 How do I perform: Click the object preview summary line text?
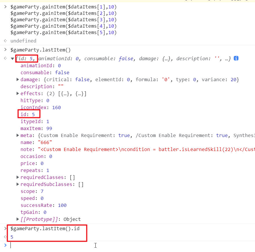click(123, 58)
